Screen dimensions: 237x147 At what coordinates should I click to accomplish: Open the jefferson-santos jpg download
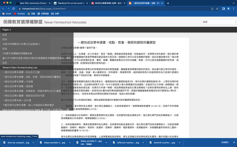click(128, 143)
